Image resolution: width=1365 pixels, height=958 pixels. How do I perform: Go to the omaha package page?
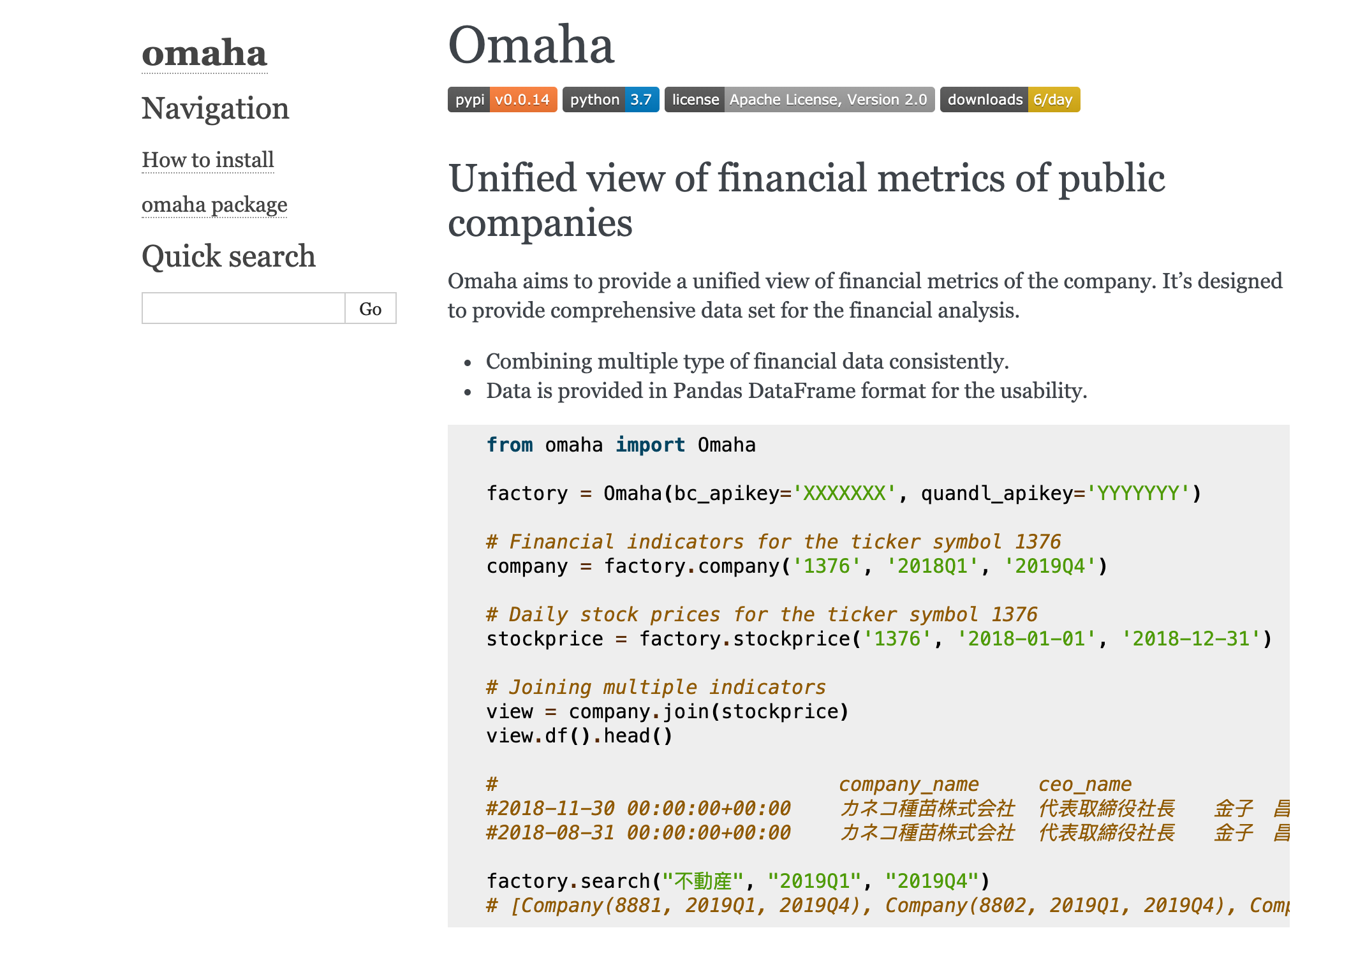coord(214,205)
